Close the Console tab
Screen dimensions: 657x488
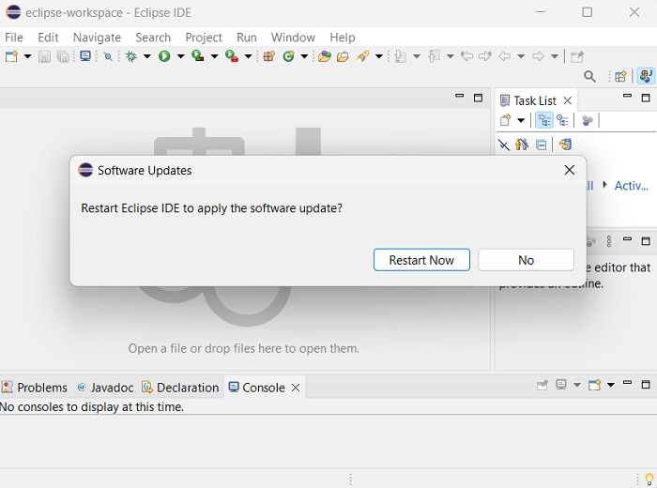click(x=296, y=388)
